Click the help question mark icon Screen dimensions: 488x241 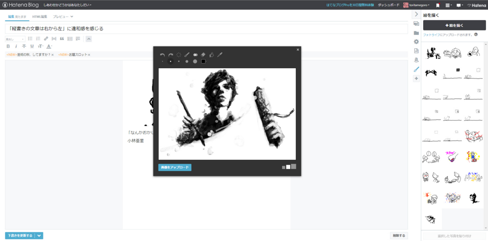[x=476, y=35]
